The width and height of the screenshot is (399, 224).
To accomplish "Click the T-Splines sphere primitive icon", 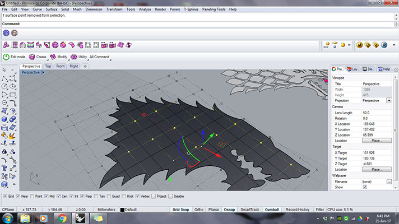I will pyautogui.click(x=55, y=45).
